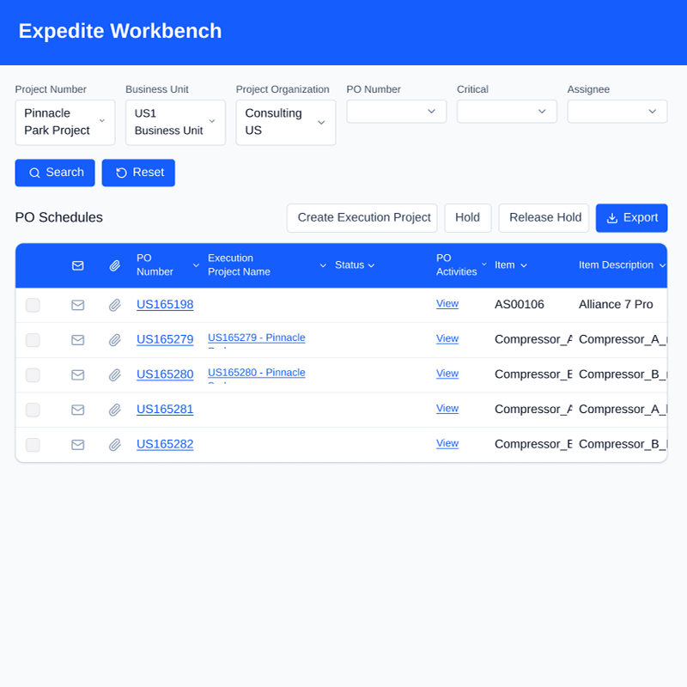Image resolution: width=687 pixels, height=687 pixels.
Task: Click the mail icon for US165282
Action: click(x=77, y=445)
